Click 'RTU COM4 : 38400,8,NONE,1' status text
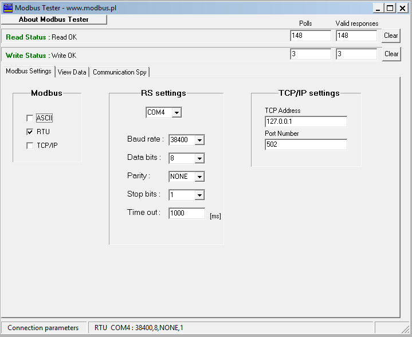This screenshot has height=337, width=412. pos(139,328)
